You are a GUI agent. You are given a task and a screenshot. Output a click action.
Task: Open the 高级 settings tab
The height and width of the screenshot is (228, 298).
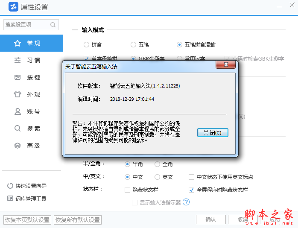click(x=32, y=146)
